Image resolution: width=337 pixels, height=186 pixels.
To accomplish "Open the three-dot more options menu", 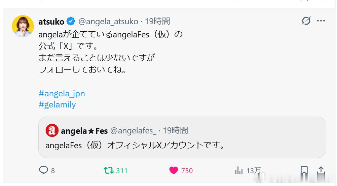I will pyautogui.click(x=321, y=21).
